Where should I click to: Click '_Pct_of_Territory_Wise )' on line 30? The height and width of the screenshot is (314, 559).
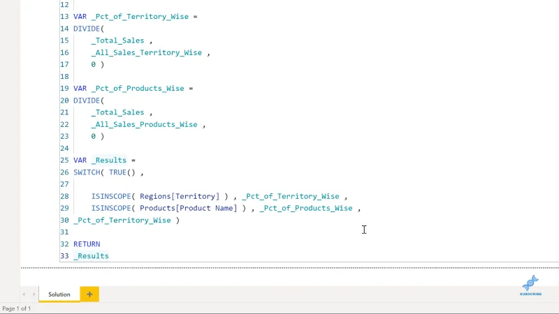point(126,220)
